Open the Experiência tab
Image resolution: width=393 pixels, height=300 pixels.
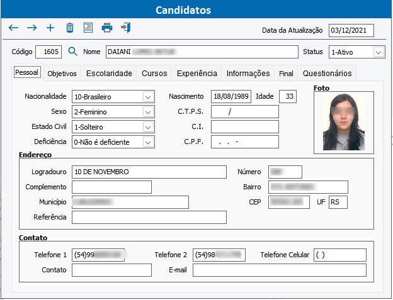pos(196,74)
